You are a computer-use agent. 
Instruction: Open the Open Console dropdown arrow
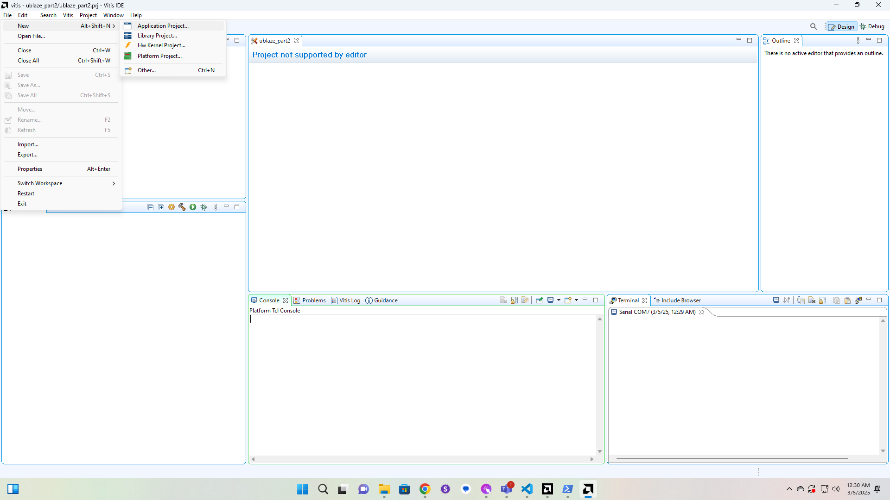point(576,300)
